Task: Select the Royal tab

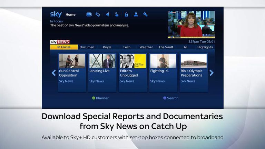Action: tap(107, 47)
